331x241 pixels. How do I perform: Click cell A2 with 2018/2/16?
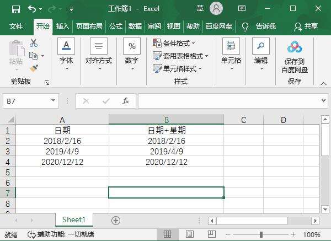pyautogui.click(x=62, y=141)
